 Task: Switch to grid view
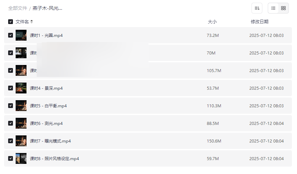283,8
